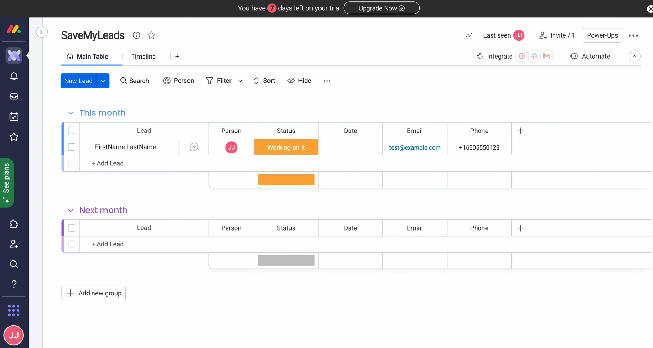Select all leads in This month

click(x=72, y=131)
